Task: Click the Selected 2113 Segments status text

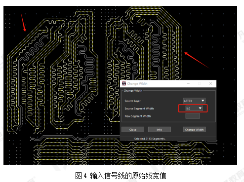Action: point(150,139)
